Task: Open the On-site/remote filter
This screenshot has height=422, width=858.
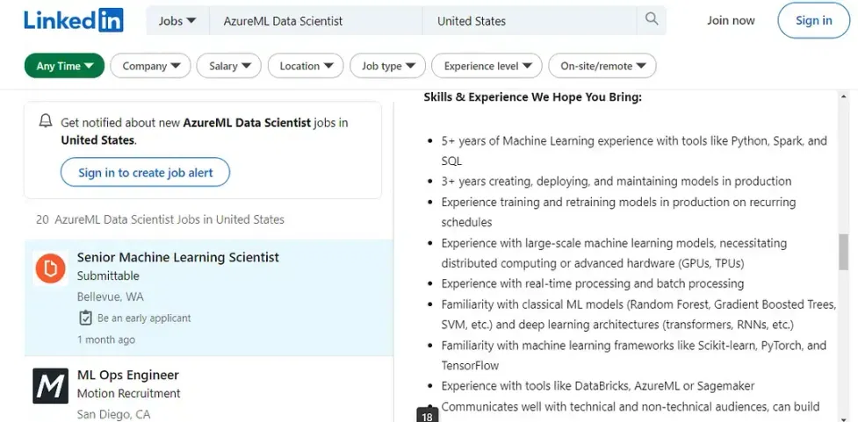Action: pyautogui.click(x=602, y=66)
